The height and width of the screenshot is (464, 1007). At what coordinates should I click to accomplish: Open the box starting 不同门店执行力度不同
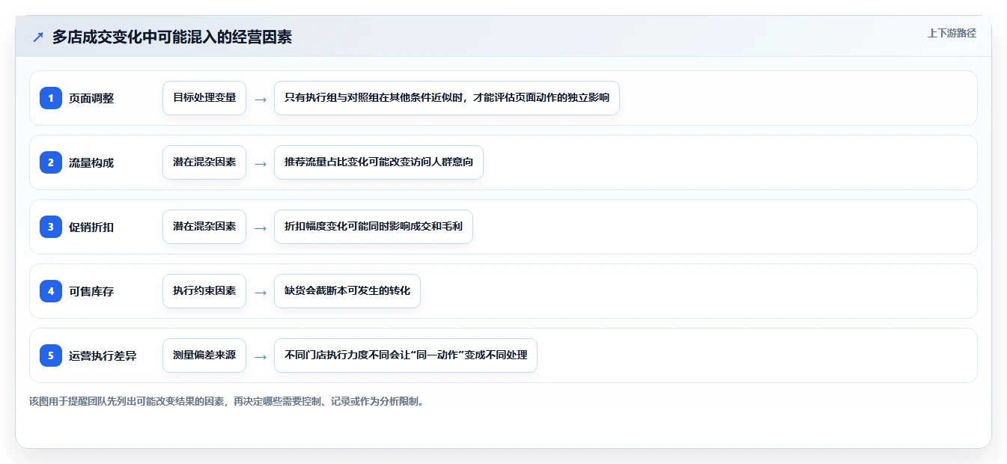406,355
